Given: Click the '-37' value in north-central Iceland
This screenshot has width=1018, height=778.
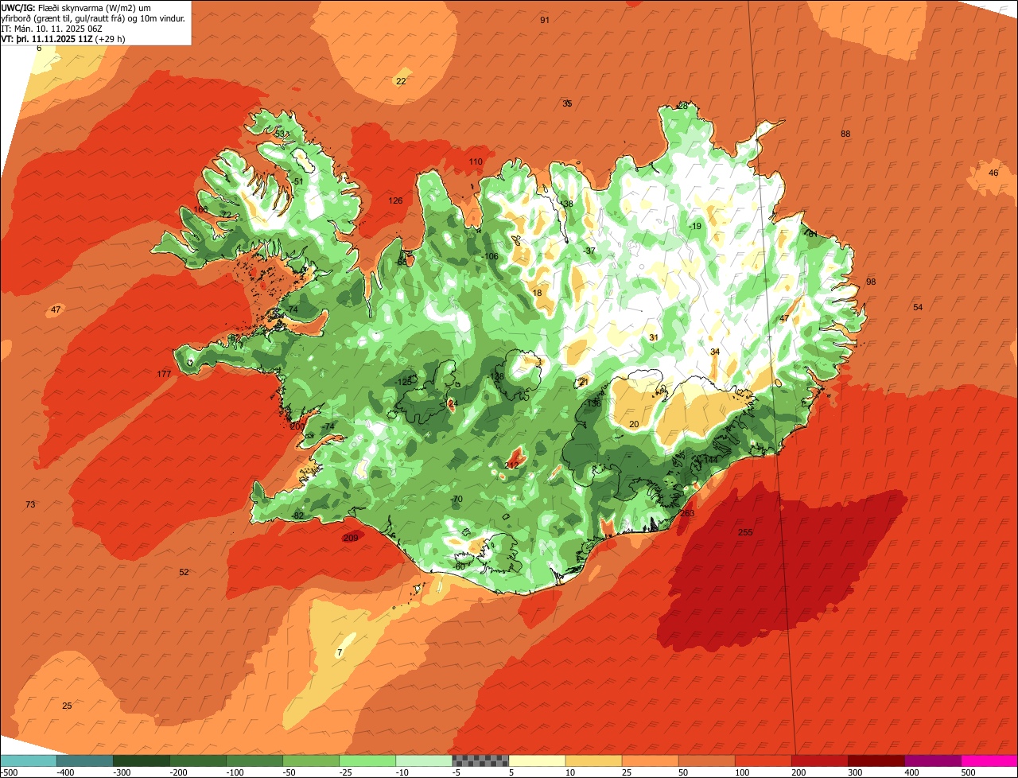Looking at the screenshot, I should (x=589, y=251).
